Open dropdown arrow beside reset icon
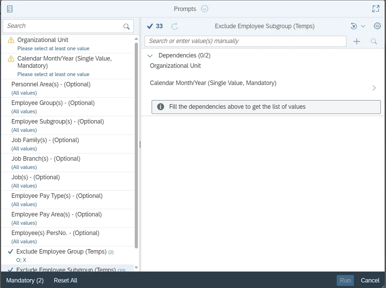Screen dimensions: 386x288 click(363, 26)
